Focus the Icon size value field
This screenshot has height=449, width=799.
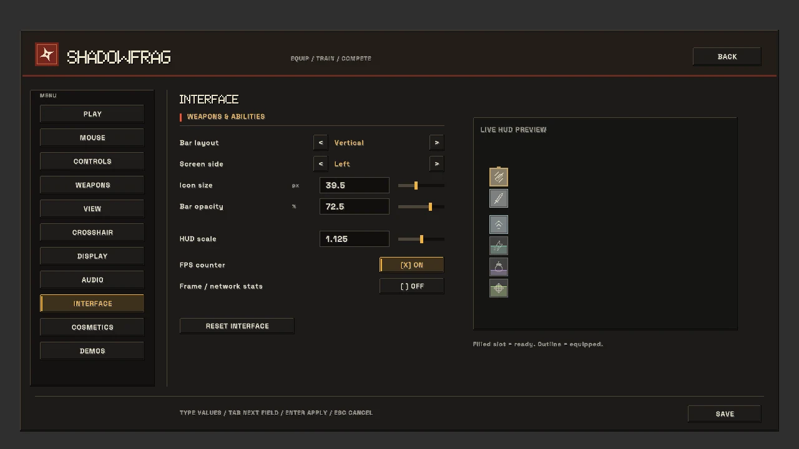[355, 185]
